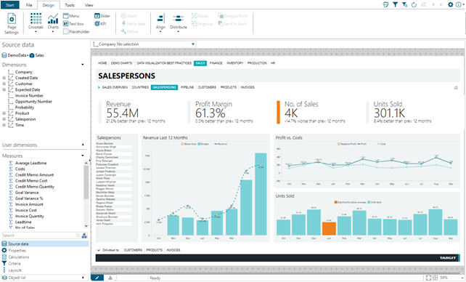Open the Start tab
This screenshot has height=282, width=466.
click(10, 5)
